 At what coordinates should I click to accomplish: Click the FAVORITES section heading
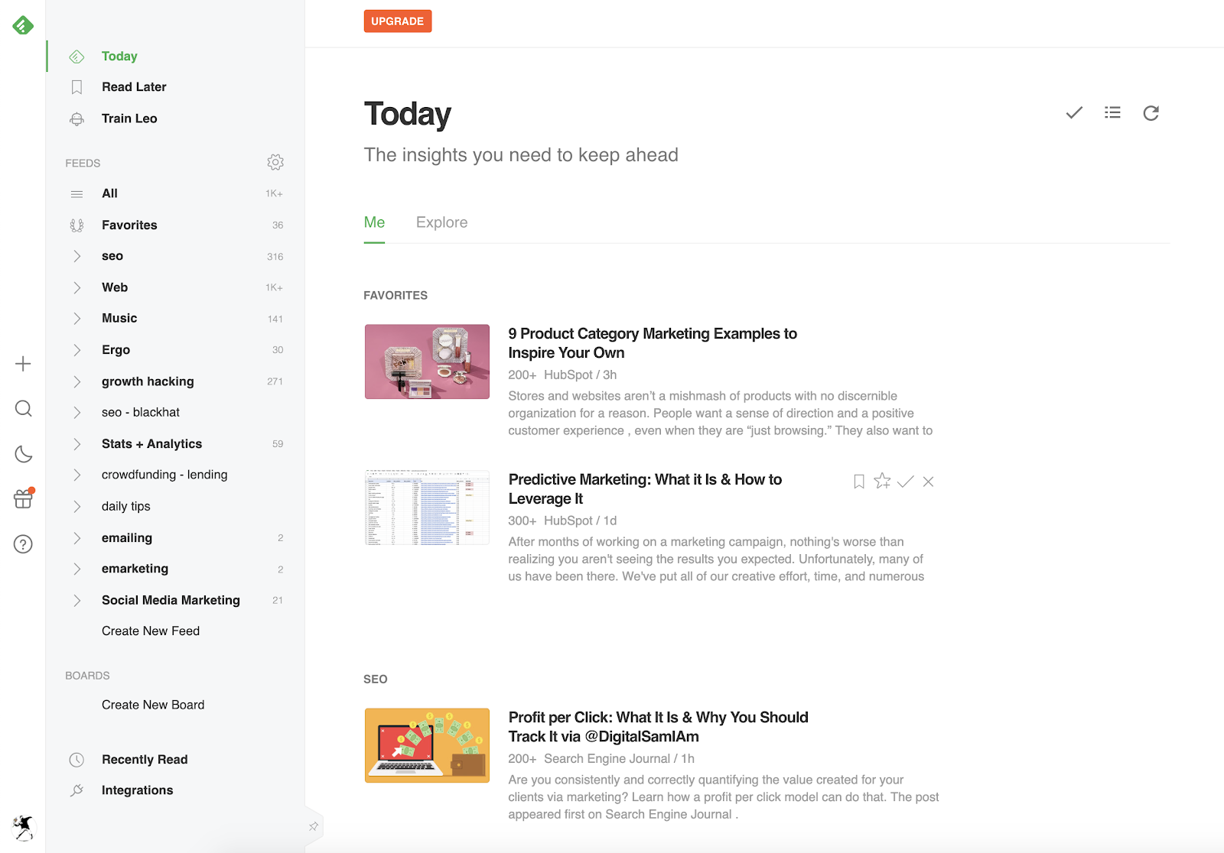tap(396, 296)
